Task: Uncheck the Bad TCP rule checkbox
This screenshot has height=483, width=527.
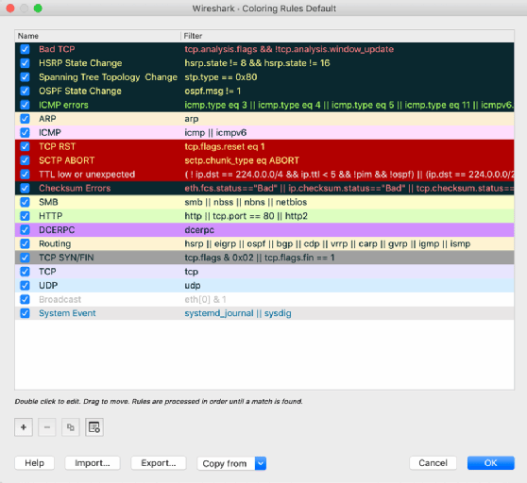Action: click(x=25, y=49)
